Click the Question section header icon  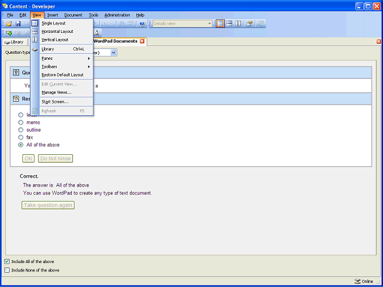pyautogui.click(x=16, y=72)
